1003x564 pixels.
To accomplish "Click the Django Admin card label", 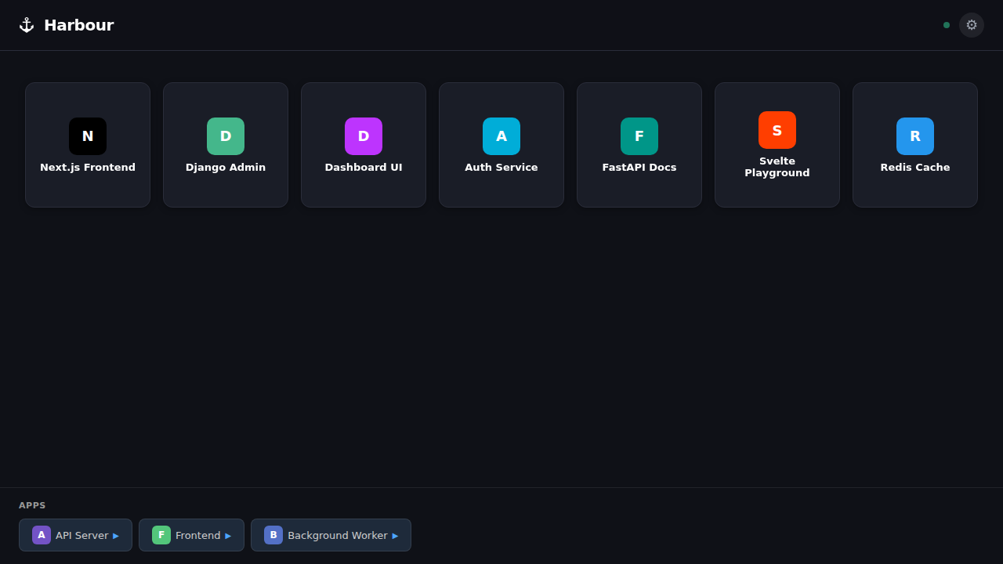I will [x=226, y=167].
